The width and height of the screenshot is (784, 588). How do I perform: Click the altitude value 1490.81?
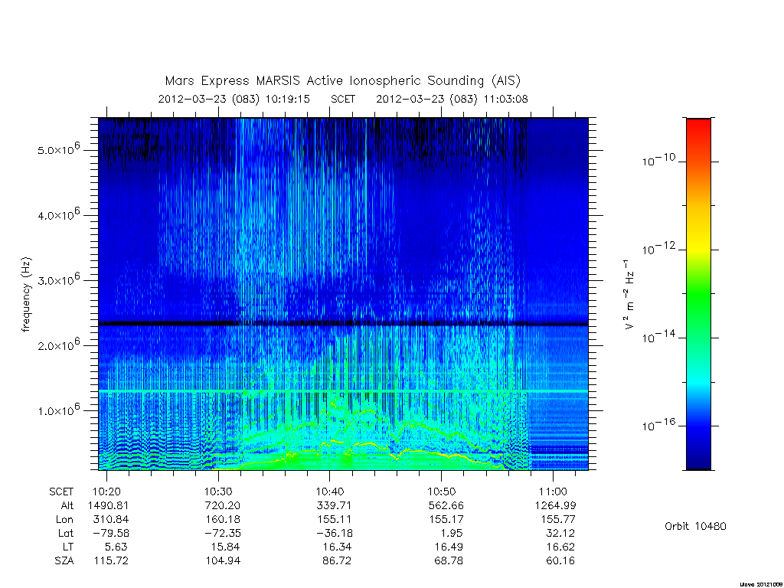108,505
